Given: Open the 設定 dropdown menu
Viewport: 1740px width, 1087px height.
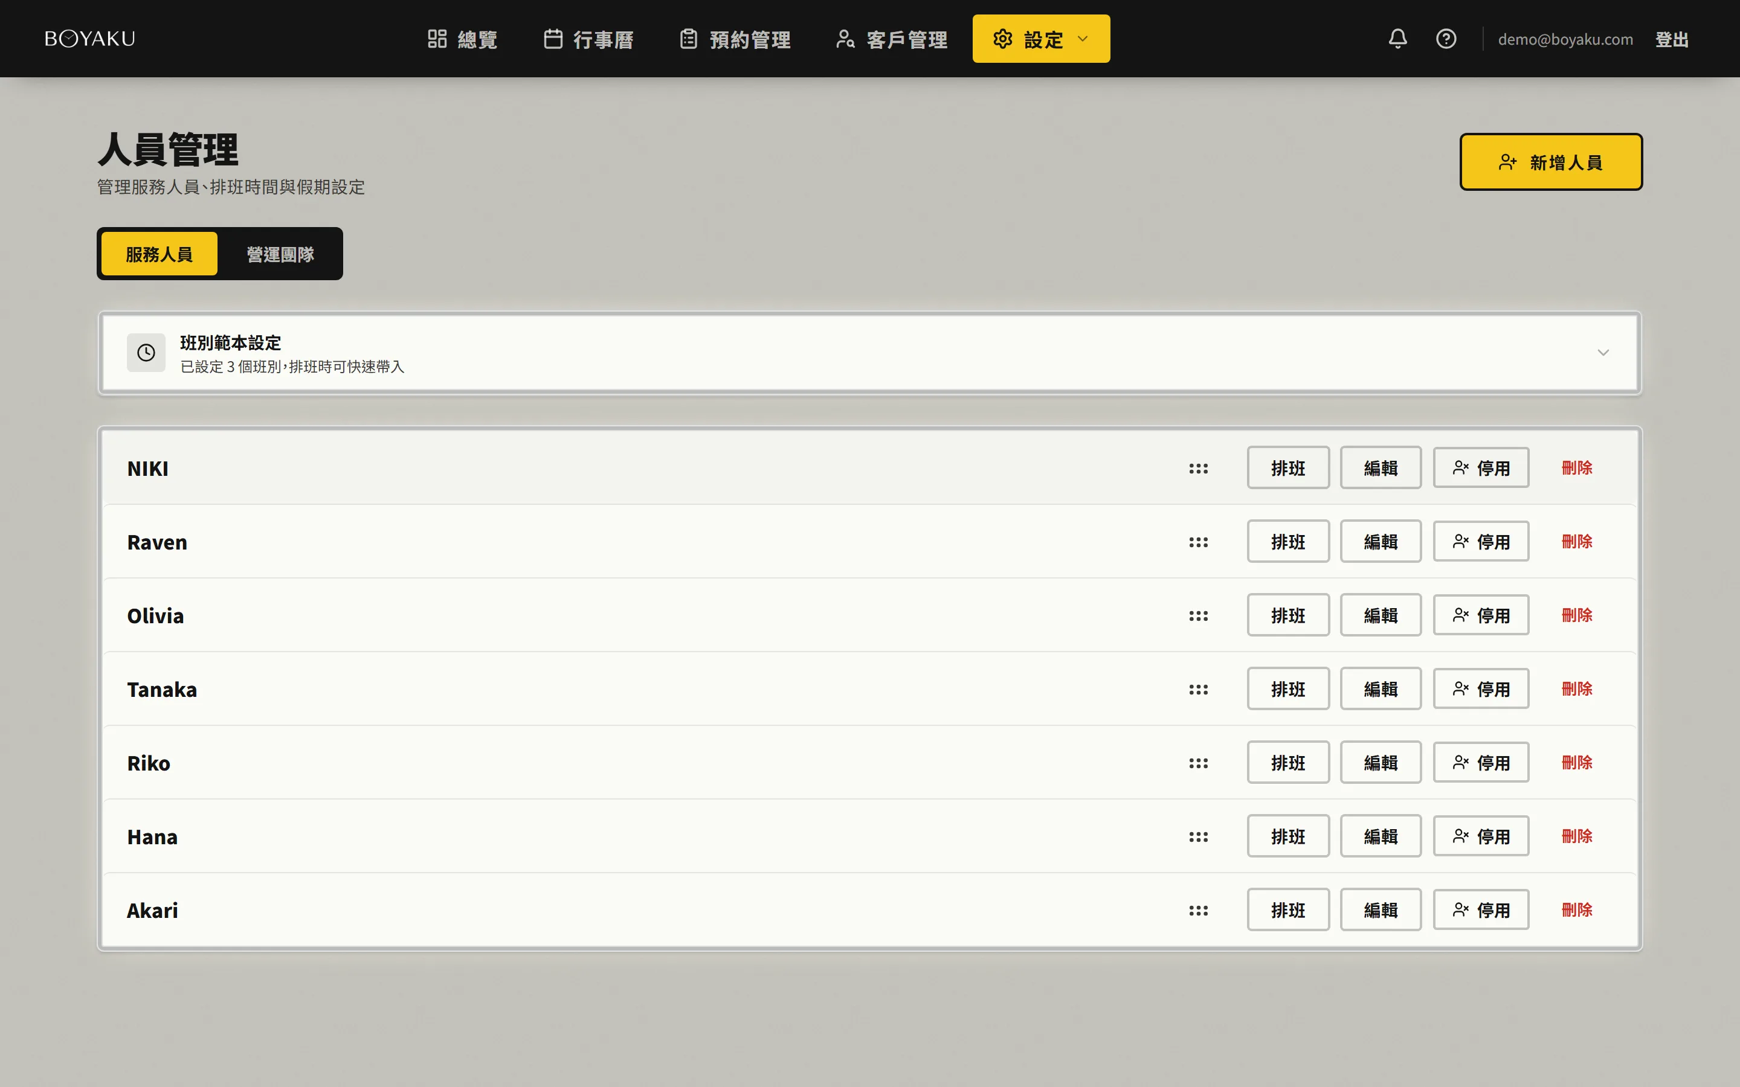Looking at the screenshot, I should [x=1040, y=39].
